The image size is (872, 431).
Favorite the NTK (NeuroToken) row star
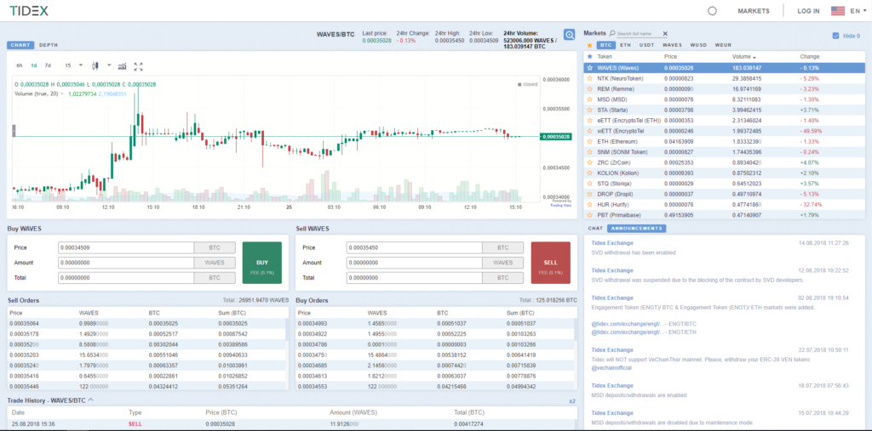click(590, 78)
